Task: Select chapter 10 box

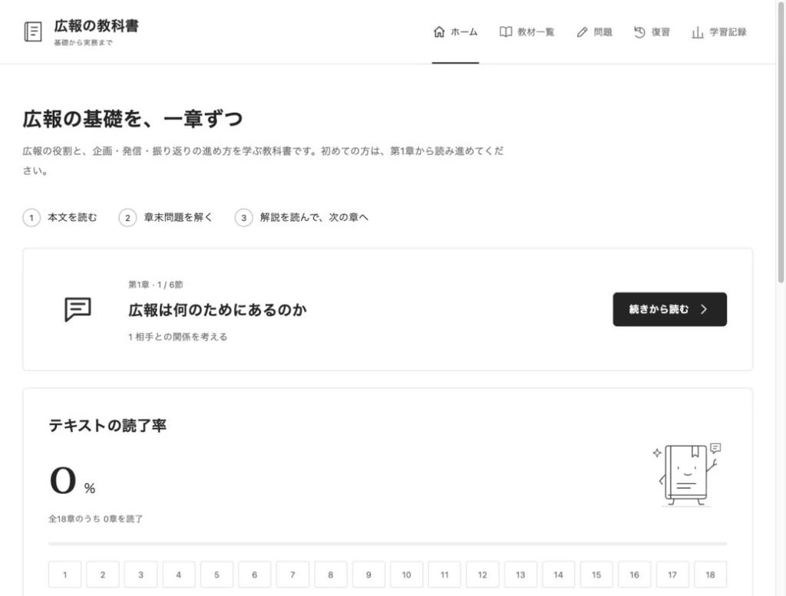Action: [407, 575]
